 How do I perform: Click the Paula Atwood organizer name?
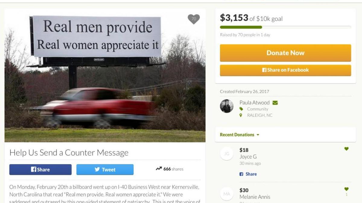254,103
